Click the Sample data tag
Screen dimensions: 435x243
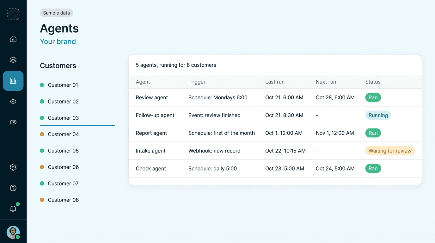click(57, 13)
